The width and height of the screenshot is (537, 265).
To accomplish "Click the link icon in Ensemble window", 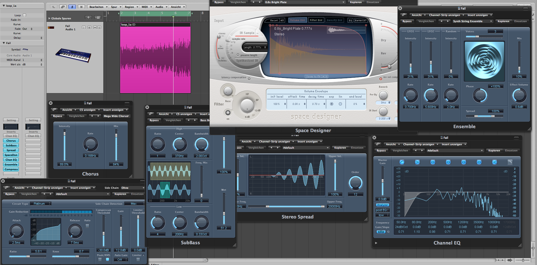I will 404,15.
